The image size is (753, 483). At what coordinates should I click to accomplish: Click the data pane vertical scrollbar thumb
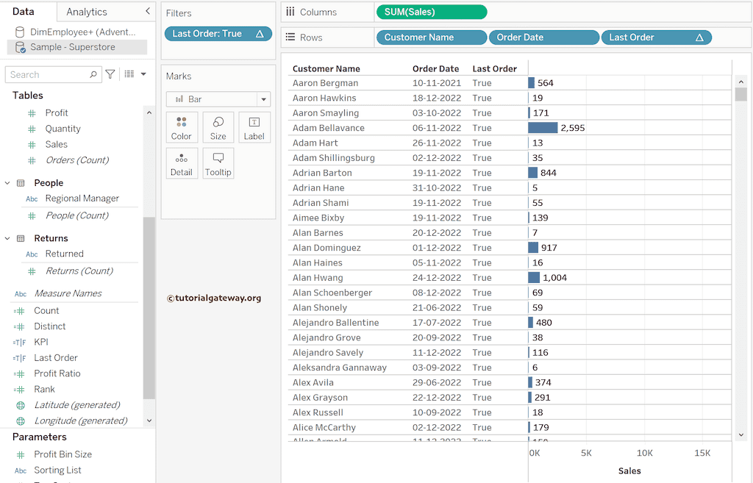point(149,308)
